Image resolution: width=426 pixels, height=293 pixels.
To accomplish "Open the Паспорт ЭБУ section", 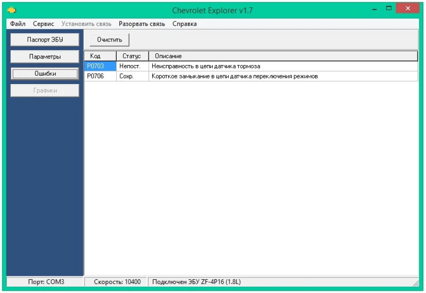I will click(x=45, y=39).
